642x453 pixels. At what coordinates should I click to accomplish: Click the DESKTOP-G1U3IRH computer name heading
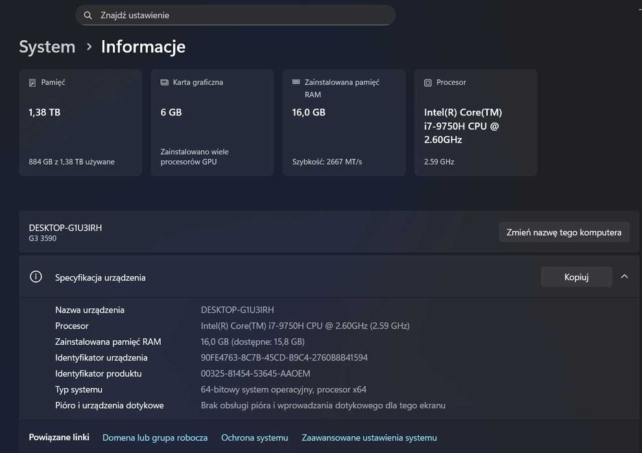point(65,228)
